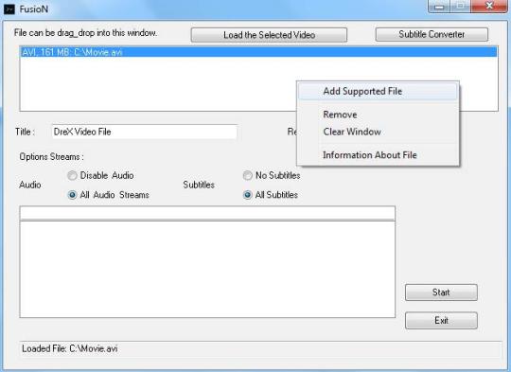Viewport: 511px width, 372px height.
Task: Select the Disable Audio radio button
Action: (72, 175)
